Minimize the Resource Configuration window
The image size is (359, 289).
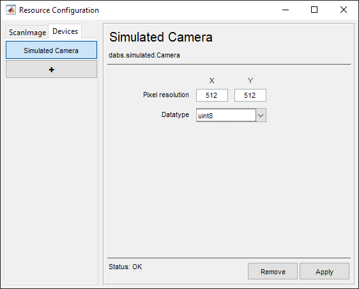(x=286, y=10)
